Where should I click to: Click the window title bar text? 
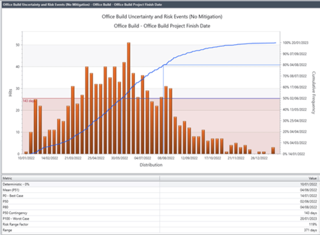click(83, 4)
